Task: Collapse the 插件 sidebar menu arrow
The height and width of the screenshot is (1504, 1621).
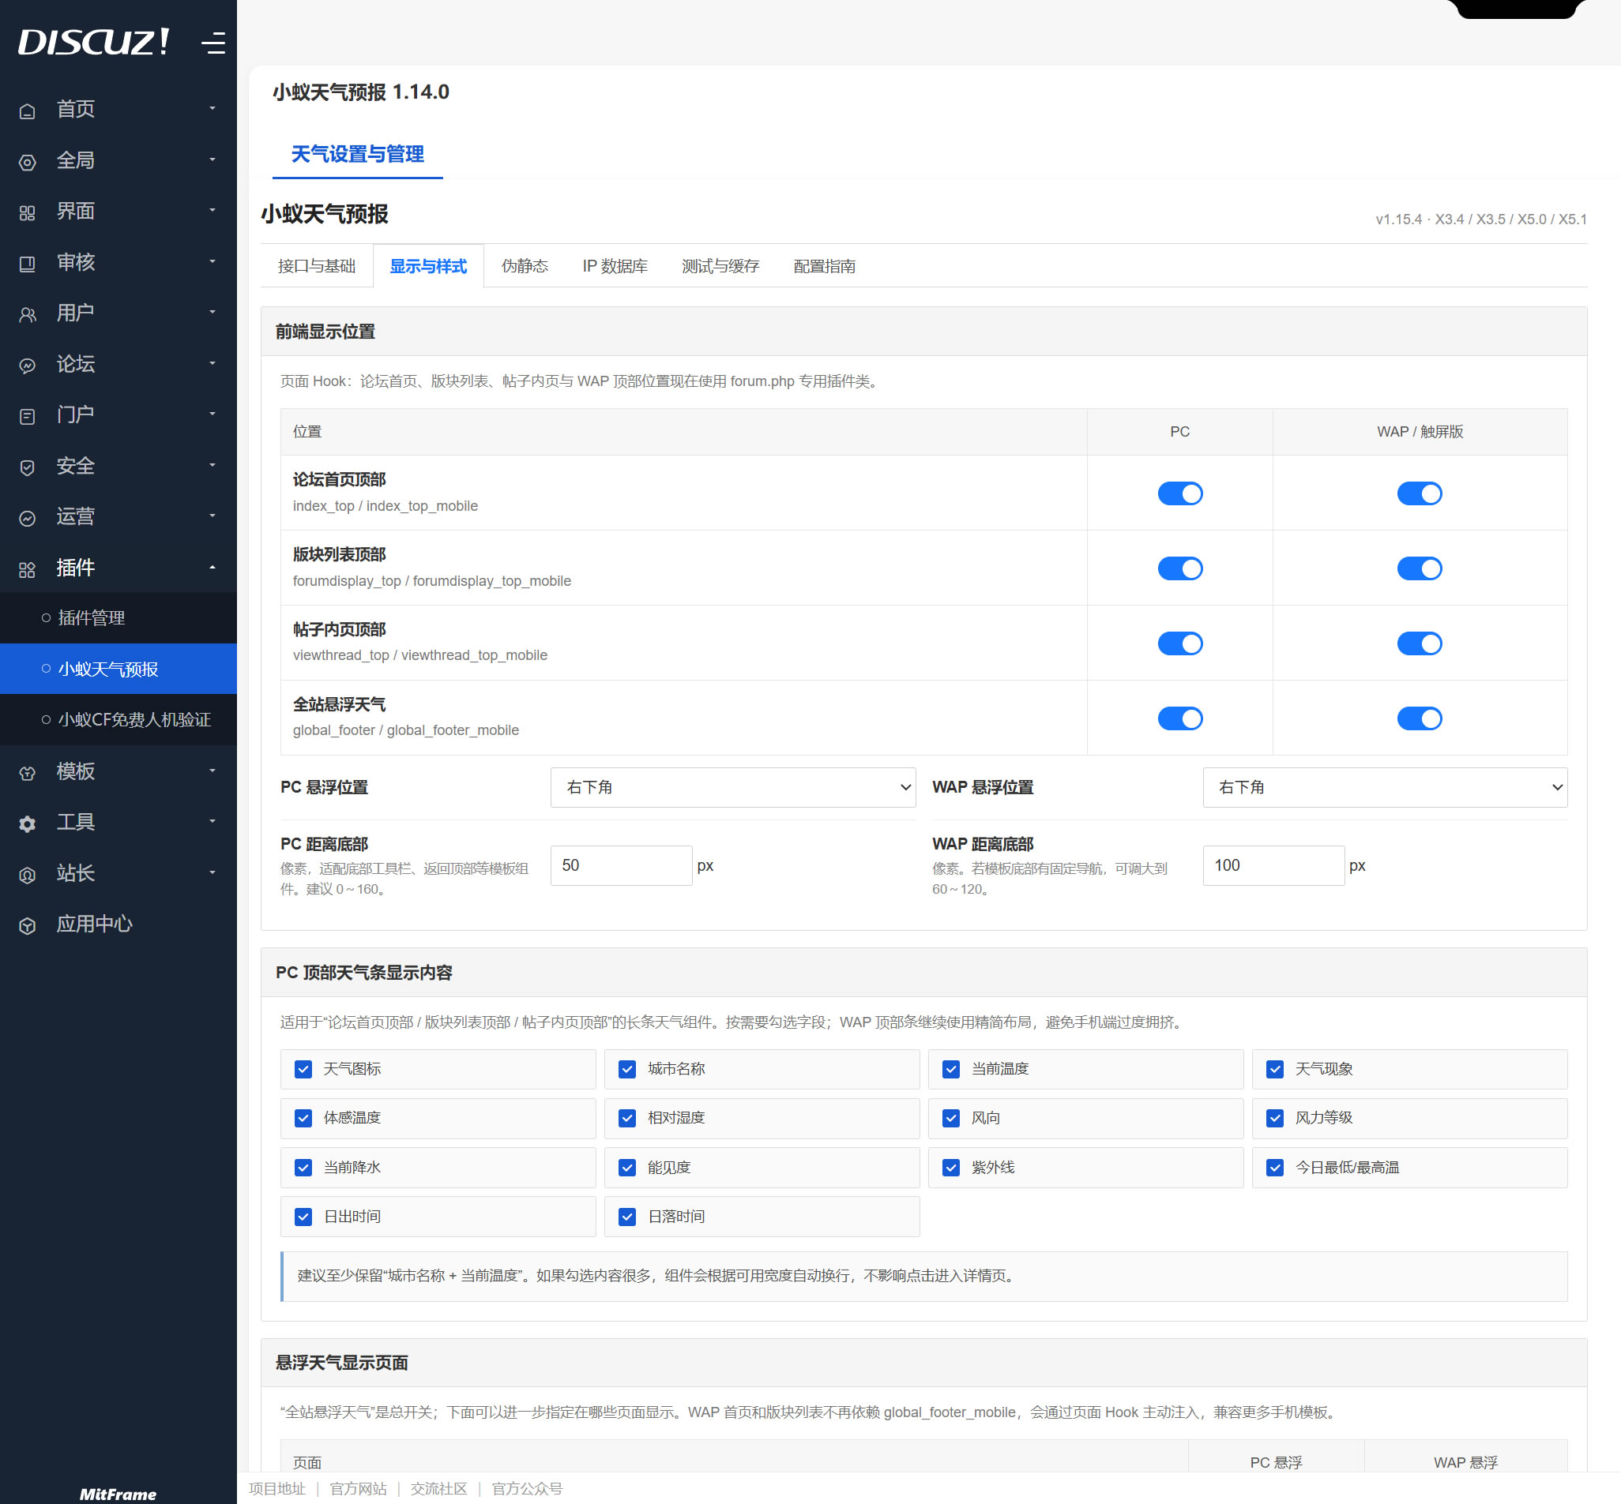Action: pyautogui.click(x=212, y=567)
